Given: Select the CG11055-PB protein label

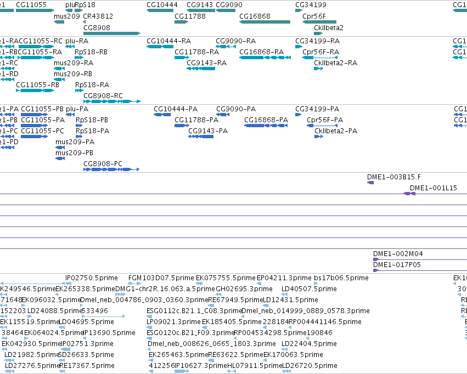Looking at the screenshot, I should [42, 109].
